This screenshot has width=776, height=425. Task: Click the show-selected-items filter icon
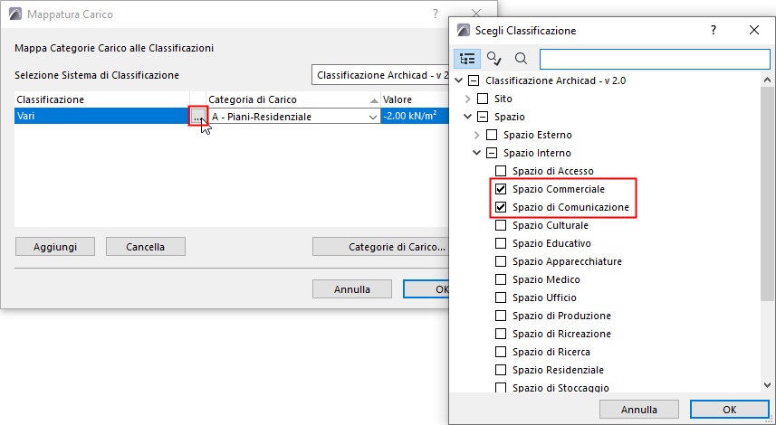pyautogui.click(x=494, y=59)
